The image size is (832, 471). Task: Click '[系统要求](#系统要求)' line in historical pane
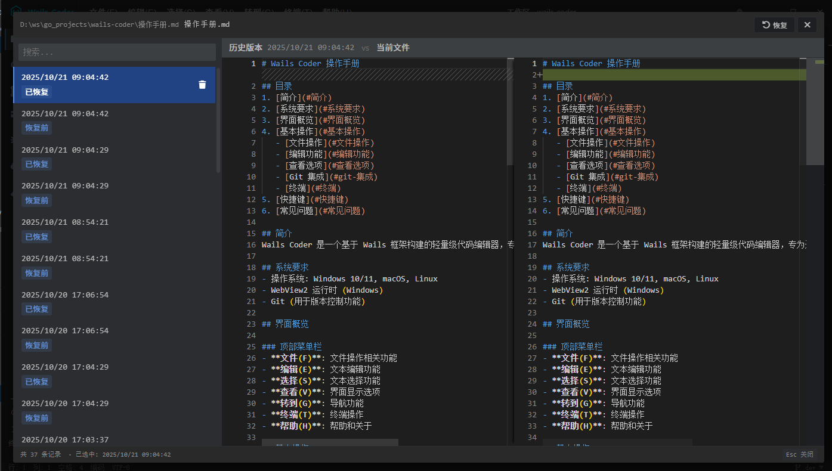320,109
